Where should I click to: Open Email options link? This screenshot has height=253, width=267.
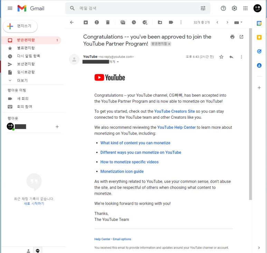[x=122, y=239]
